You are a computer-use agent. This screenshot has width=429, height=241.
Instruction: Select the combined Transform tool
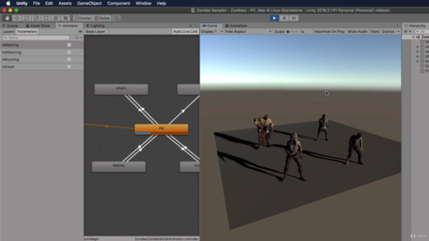(x=56, y=18)
